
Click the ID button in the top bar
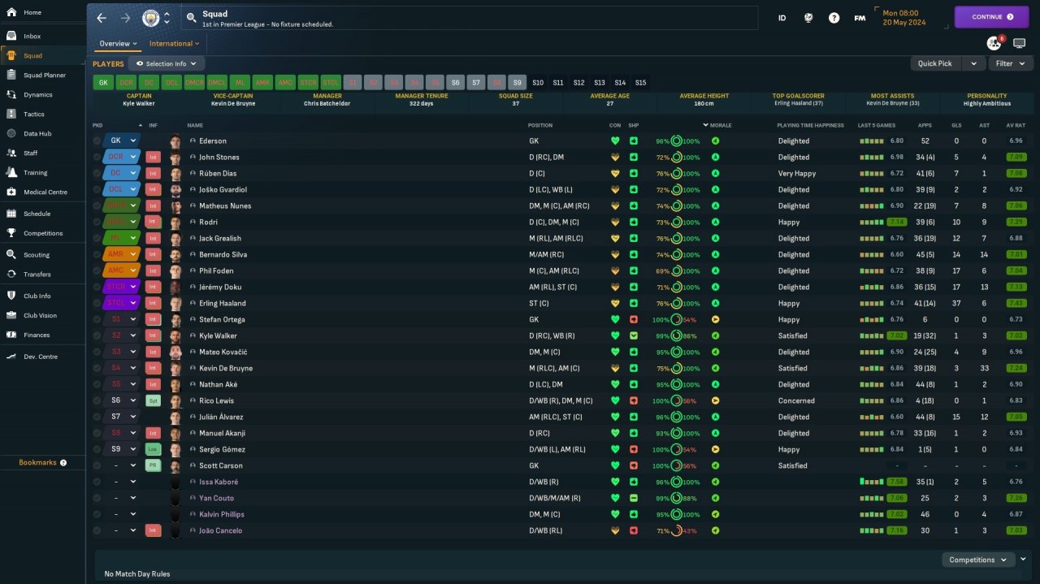pyautogui.click(x=782, y=17)
